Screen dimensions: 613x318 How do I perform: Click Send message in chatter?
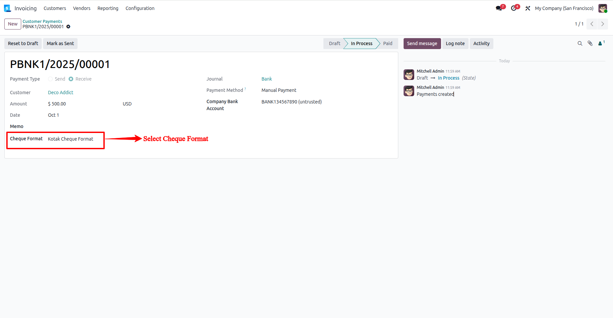pyautogui.click(x=422, y=43)
